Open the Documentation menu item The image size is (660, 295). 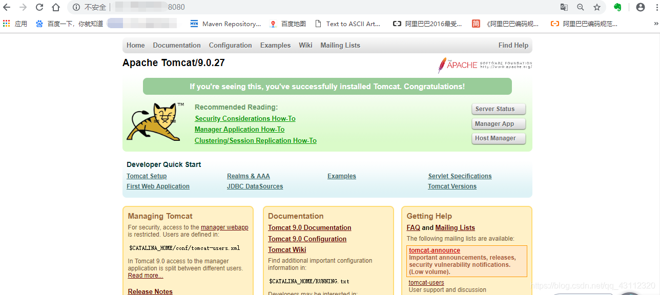pyautogui.click(x=177, y=45)
